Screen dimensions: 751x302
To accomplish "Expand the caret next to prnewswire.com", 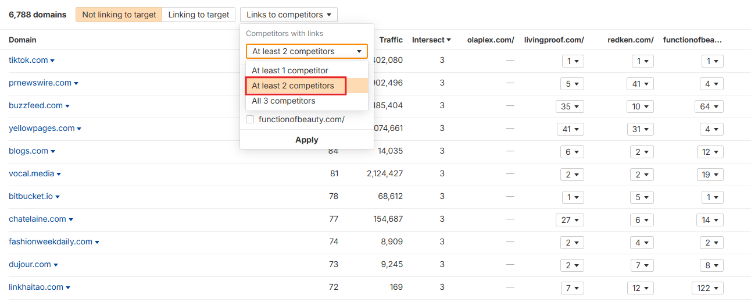I will coord(76,83).
